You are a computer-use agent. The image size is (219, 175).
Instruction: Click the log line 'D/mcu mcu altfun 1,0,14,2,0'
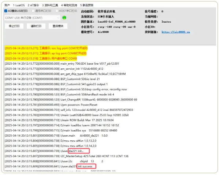click(51, 146)
